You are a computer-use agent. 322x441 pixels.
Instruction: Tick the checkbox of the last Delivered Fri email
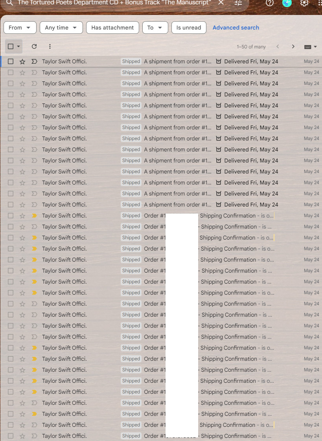(11, 205)
